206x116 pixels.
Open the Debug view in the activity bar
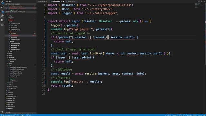pos(2,16)
